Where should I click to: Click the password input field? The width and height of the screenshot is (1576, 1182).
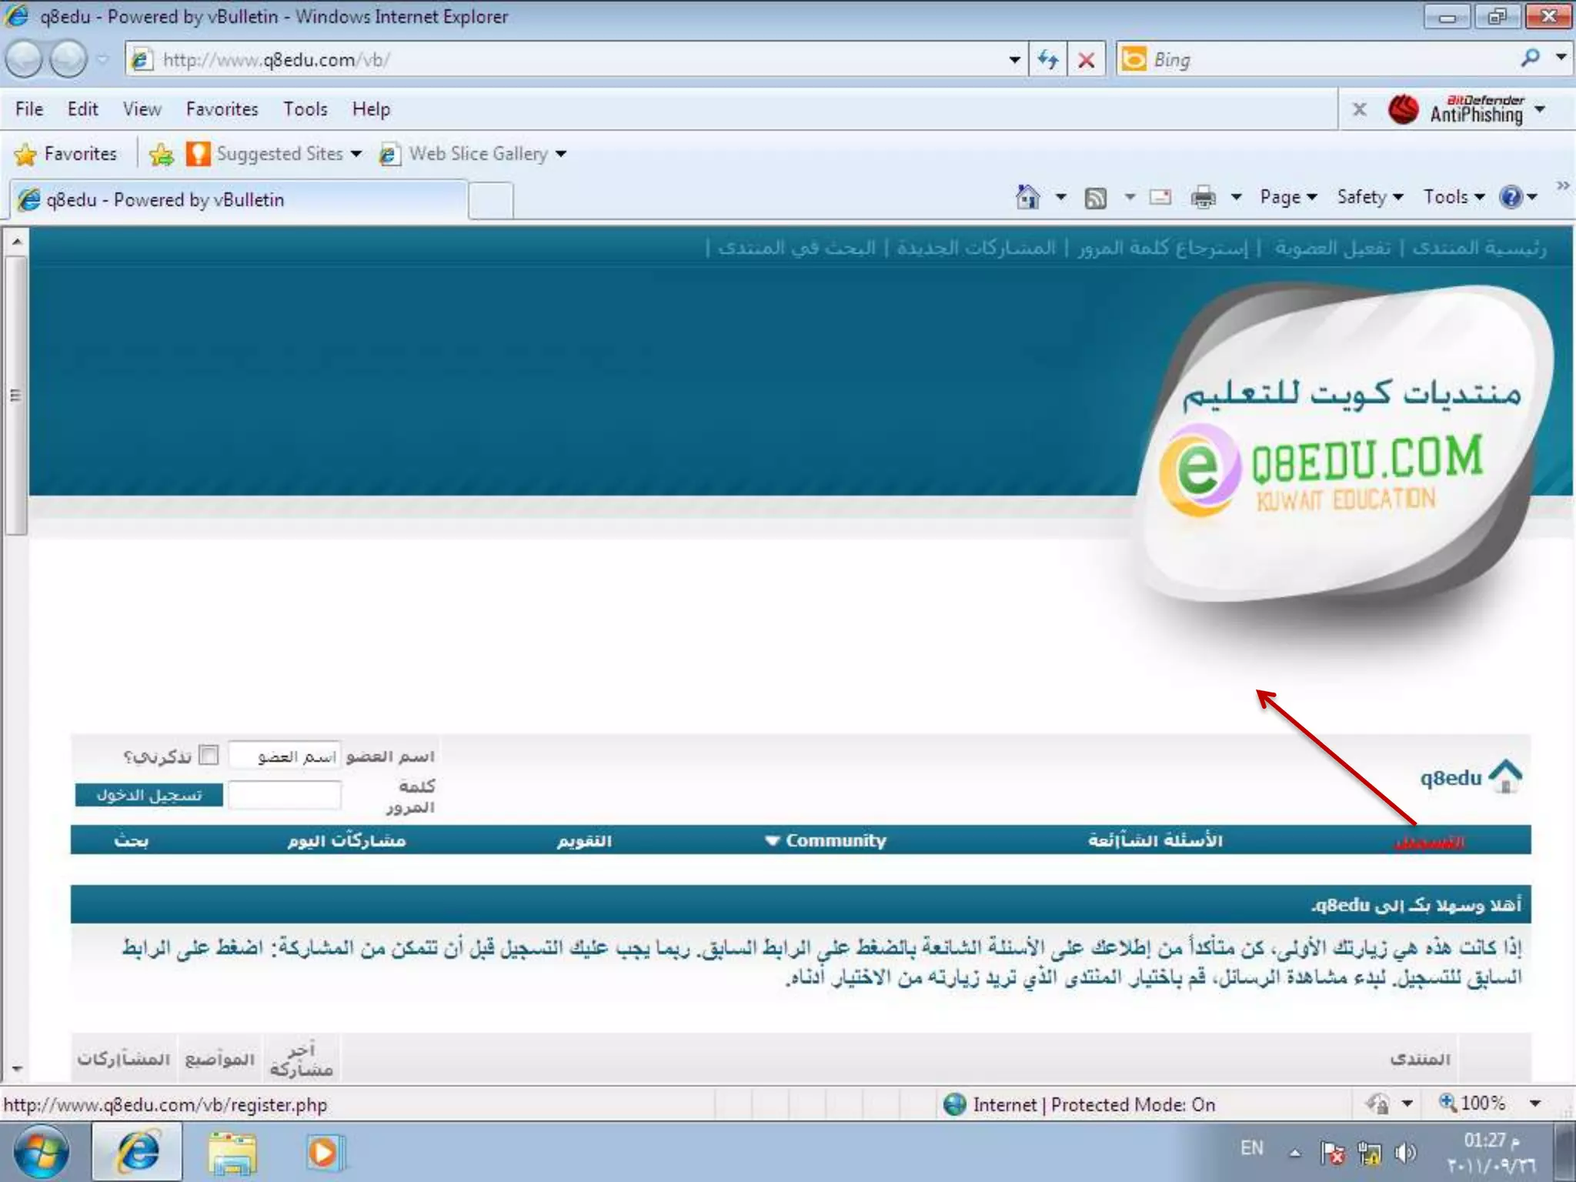pyautogui.click(x=285, y=795)
